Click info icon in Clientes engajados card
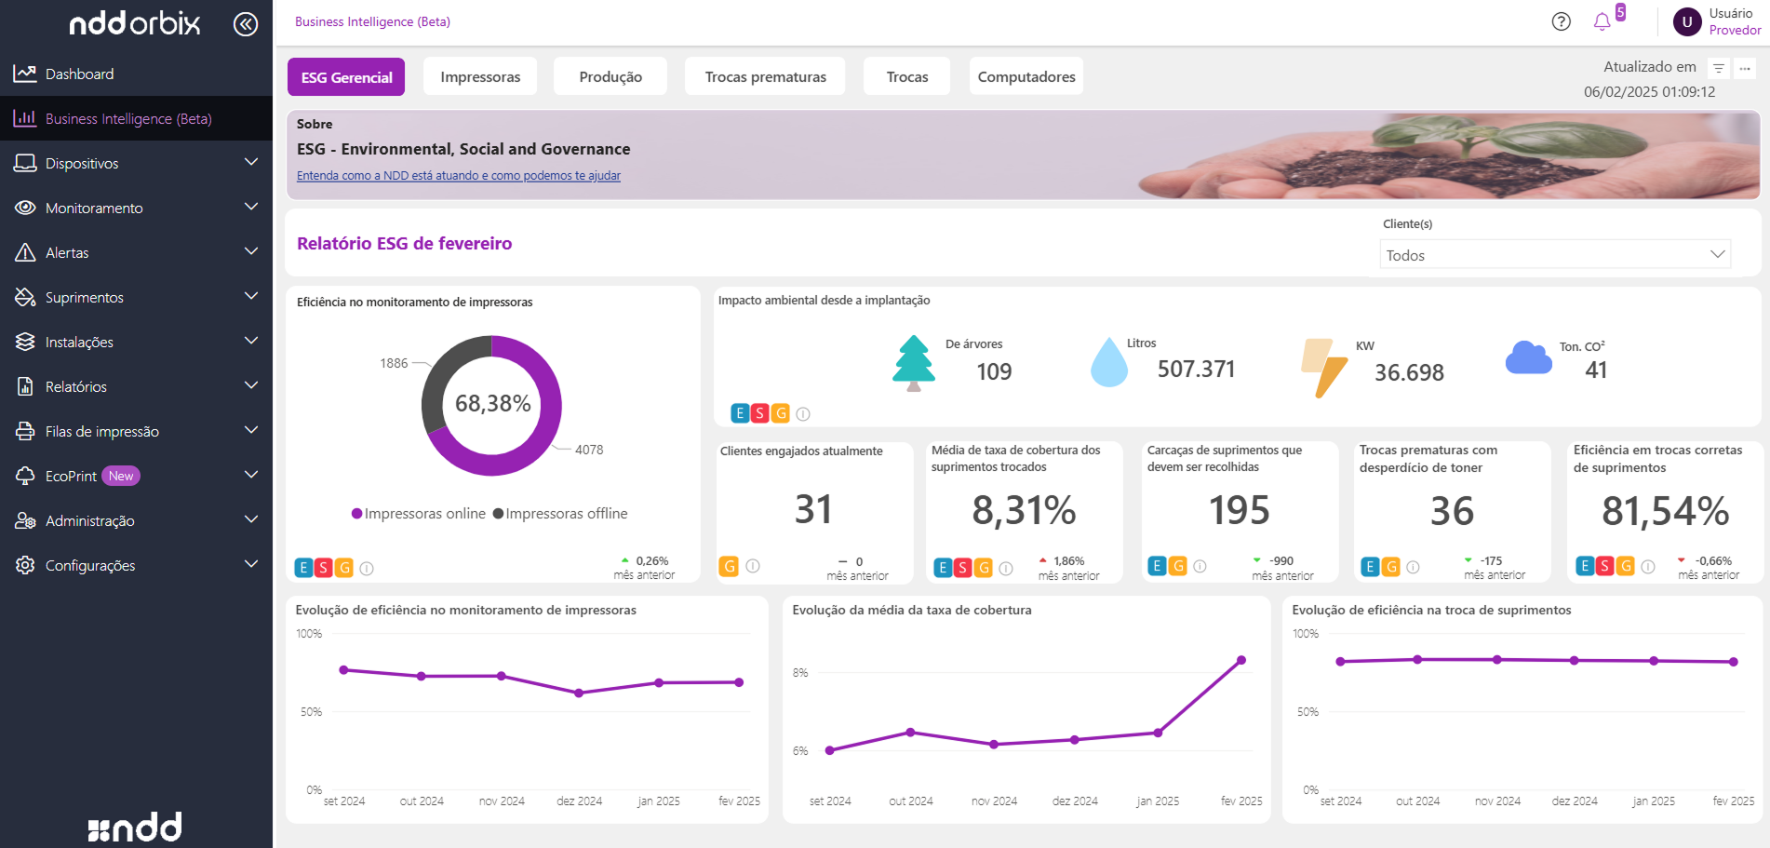Image resolution: width=1770 pixels, height=848 pixels. click(x=753, y=566)
